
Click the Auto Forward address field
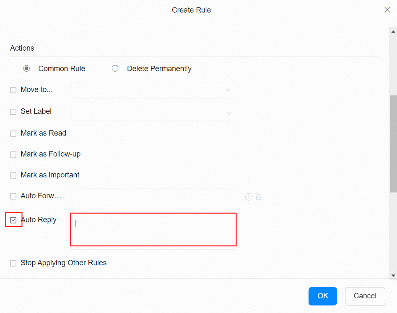click(153, 197)
